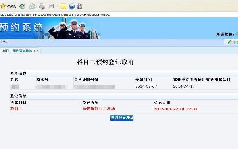
Task: Click the edit page icon
Action: (52, 6)
